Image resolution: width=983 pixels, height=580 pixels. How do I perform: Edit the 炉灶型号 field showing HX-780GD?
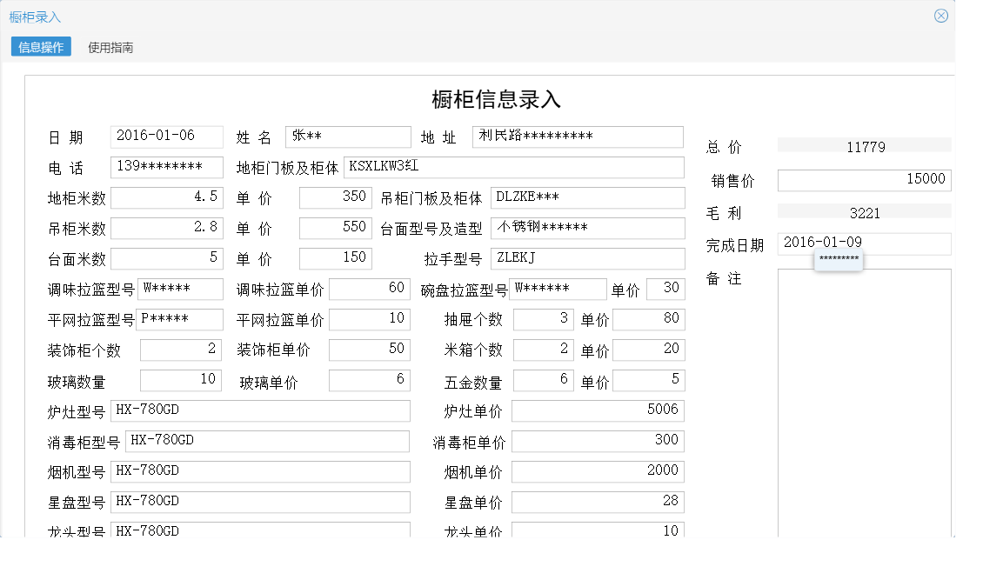pyautogui.click(x=261, y=410)
